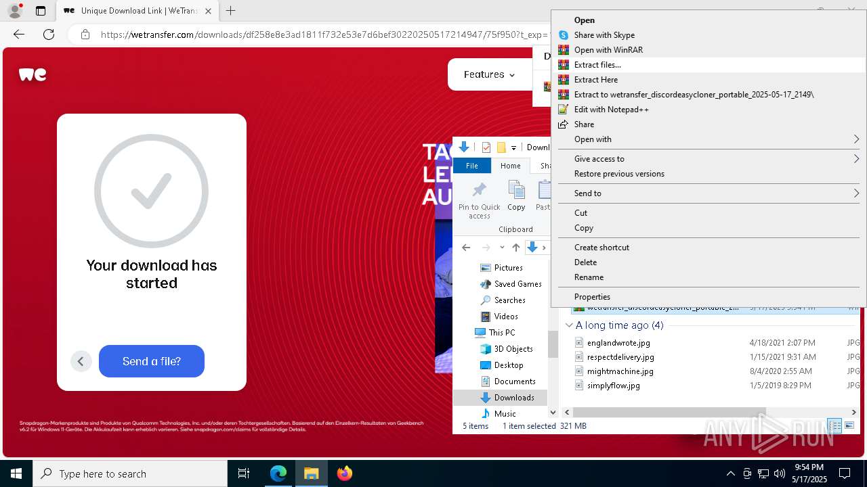Open the Features dropdown on WeTransfer
The height and width of the screenshot is (487, 867).
[489, 74]
